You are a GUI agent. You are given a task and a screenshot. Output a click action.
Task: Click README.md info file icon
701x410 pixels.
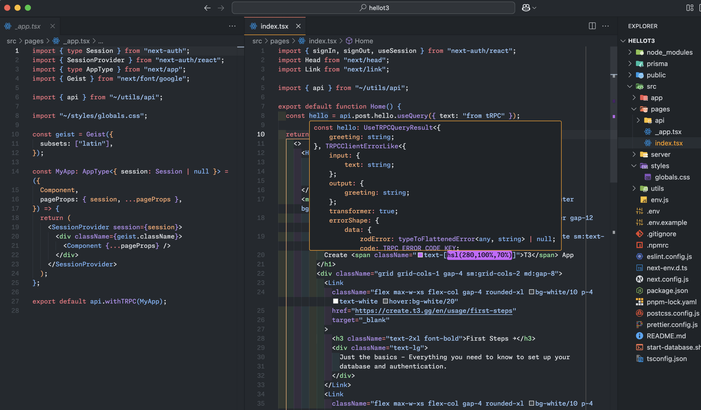pyautogui.click(x=639, y=336)
